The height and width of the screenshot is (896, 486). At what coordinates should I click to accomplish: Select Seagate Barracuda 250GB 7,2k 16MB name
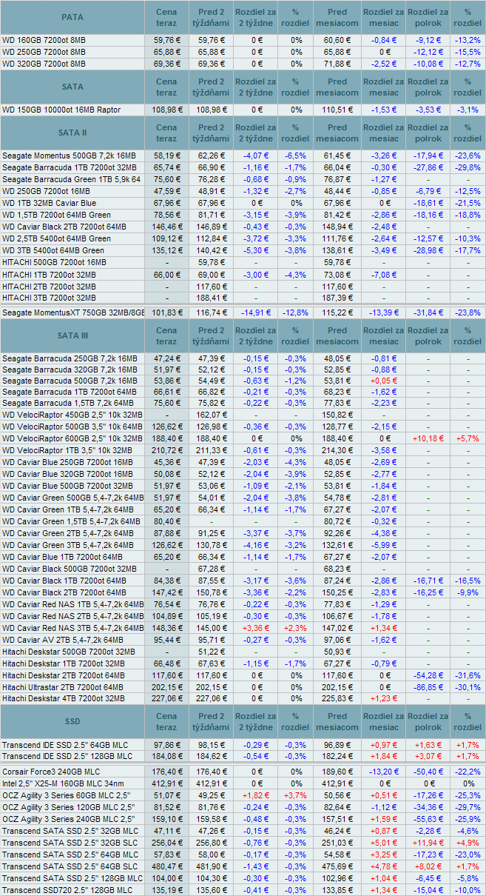[x=70, y=358]
